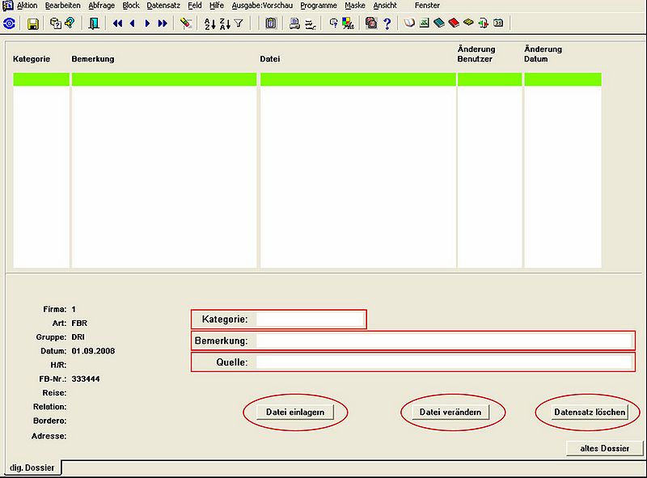Click the clipboard icon in toolbar
Image resolution: width=647 pixels, height=478 pixels.
[271, 23]
